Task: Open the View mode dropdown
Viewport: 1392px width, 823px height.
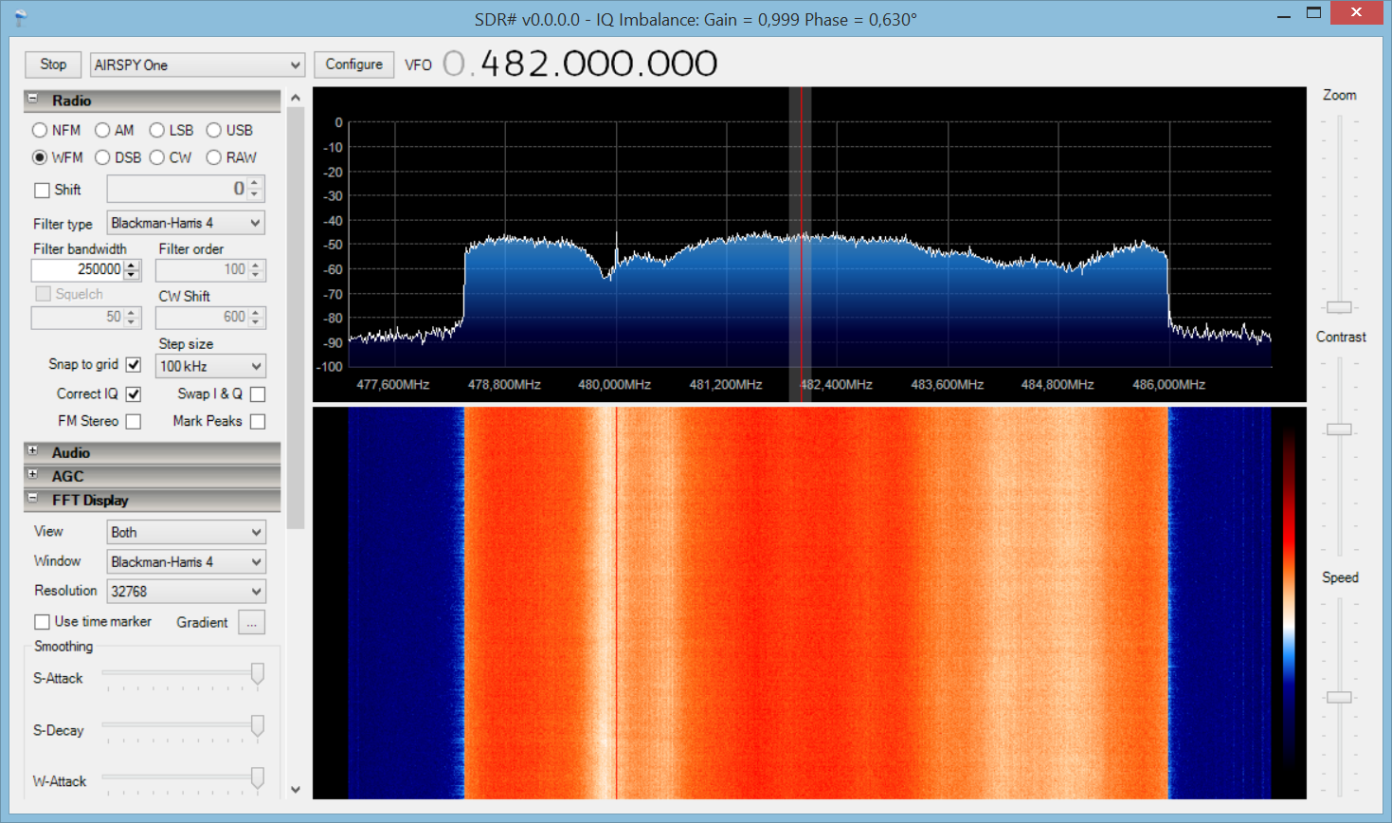Action: 186,532
